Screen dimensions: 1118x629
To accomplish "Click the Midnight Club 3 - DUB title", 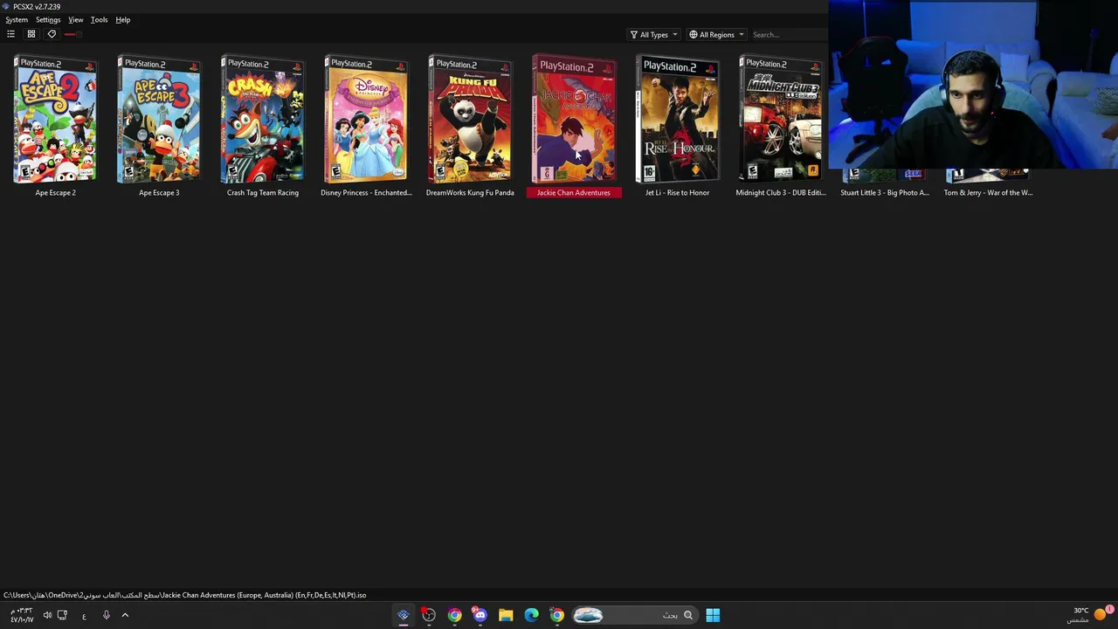I will 781,192.
